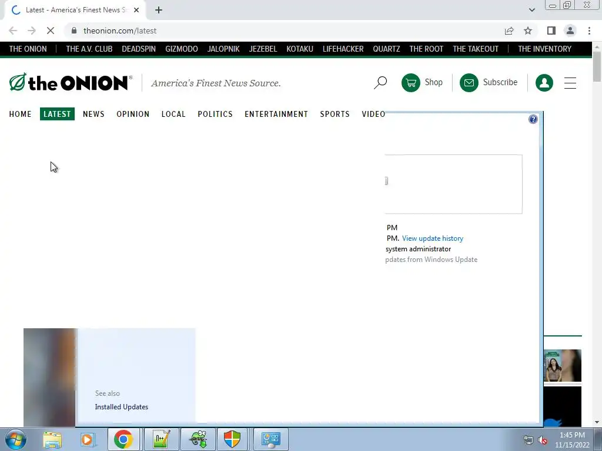Open the video thumbnail with woman
This screenshot has width=602, height=451.
pos(563,365)
